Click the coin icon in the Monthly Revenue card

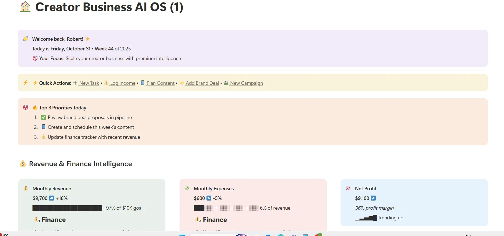[26, 188]
